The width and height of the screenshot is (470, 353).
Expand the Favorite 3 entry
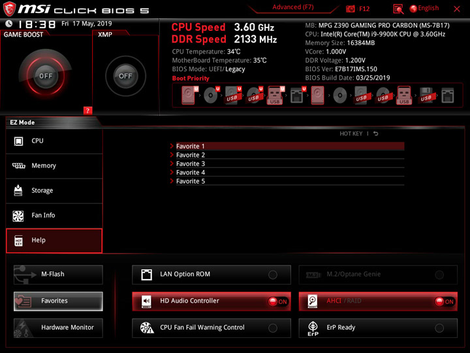(x=287, y=163)
